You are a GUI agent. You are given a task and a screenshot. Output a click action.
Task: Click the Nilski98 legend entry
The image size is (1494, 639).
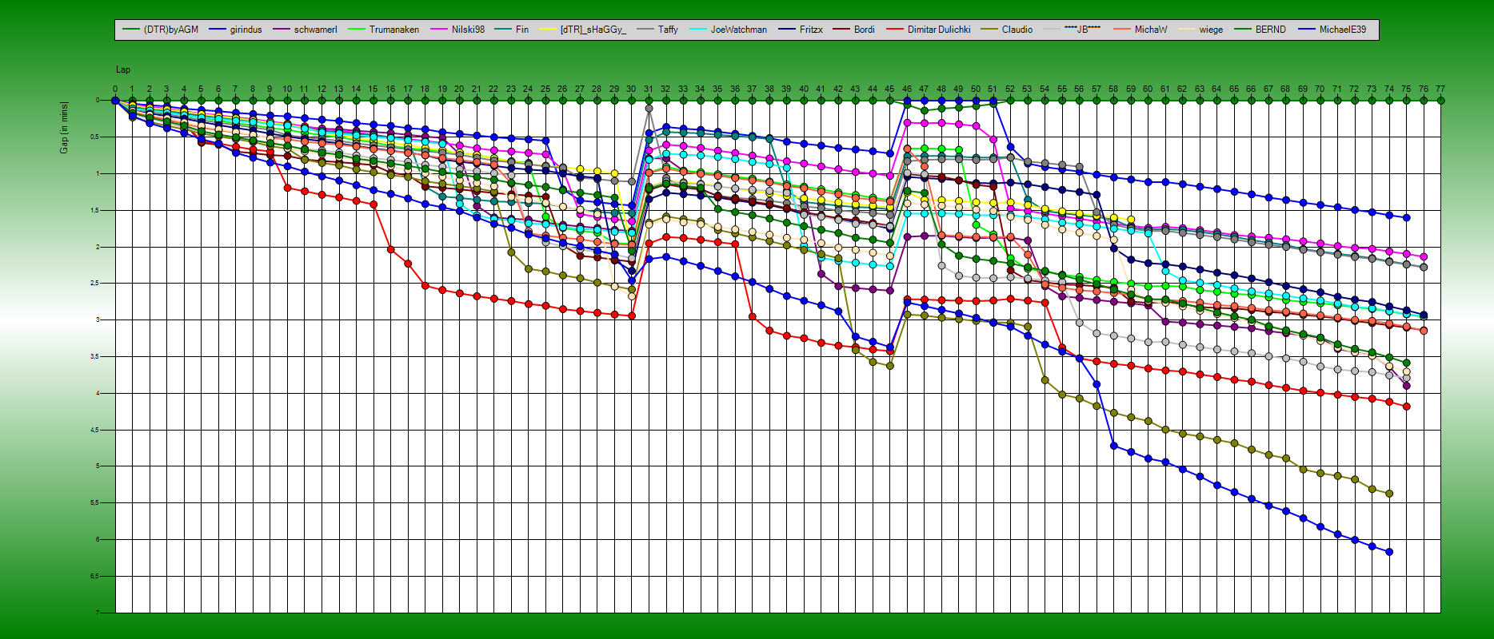467,30
